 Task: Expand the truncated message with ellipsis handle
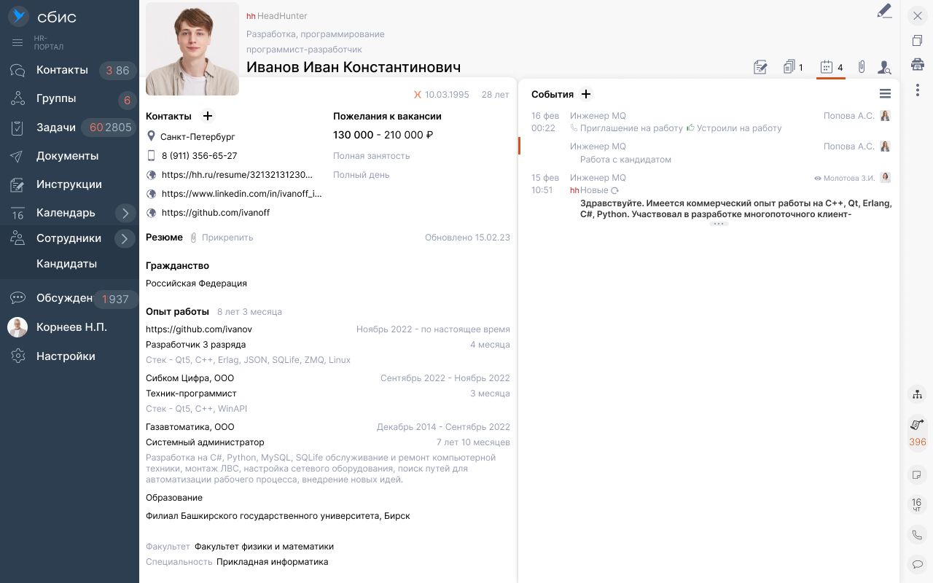pos(719,224)
